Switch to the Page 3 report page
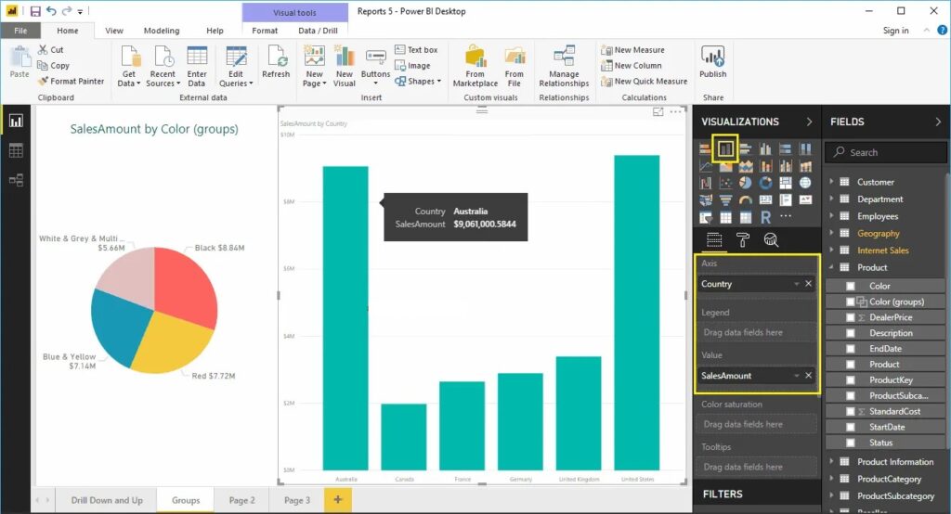951x514 pixels. tap(297, 500)
